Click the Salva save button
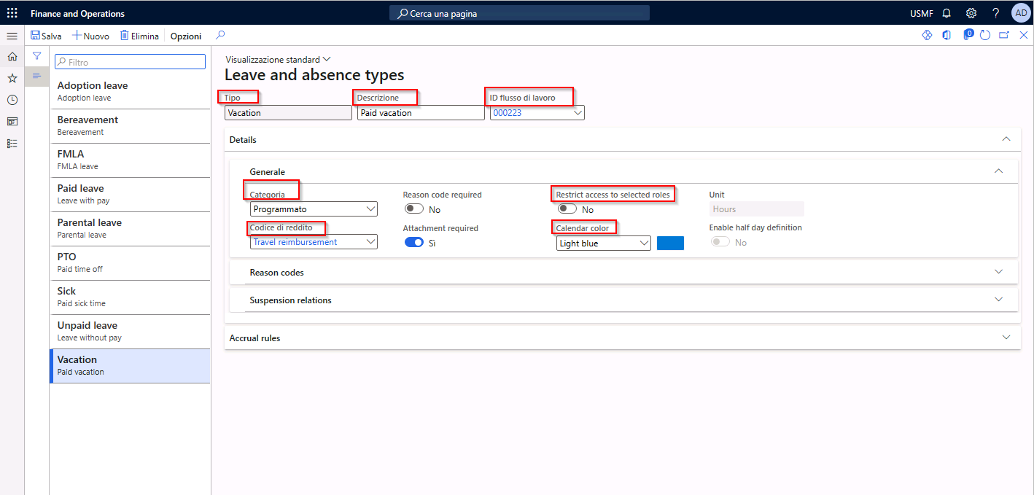1034x495 pixels. pos(46,36)
